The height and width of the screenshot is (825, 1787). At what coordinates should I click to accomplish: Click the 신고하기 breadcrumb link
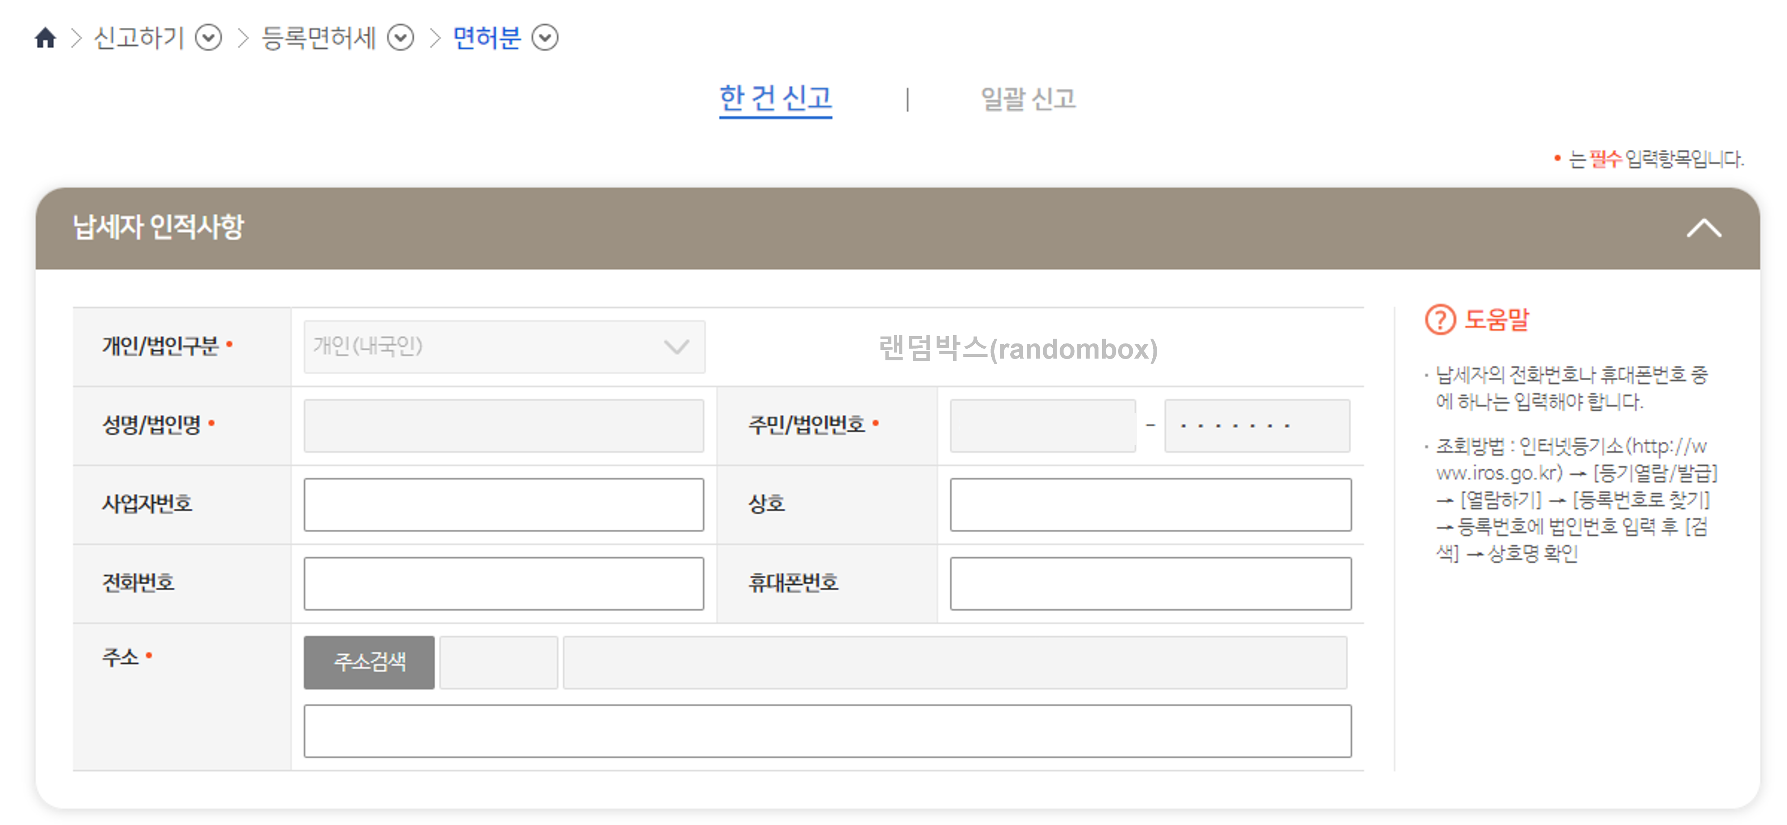pos(139,37)
